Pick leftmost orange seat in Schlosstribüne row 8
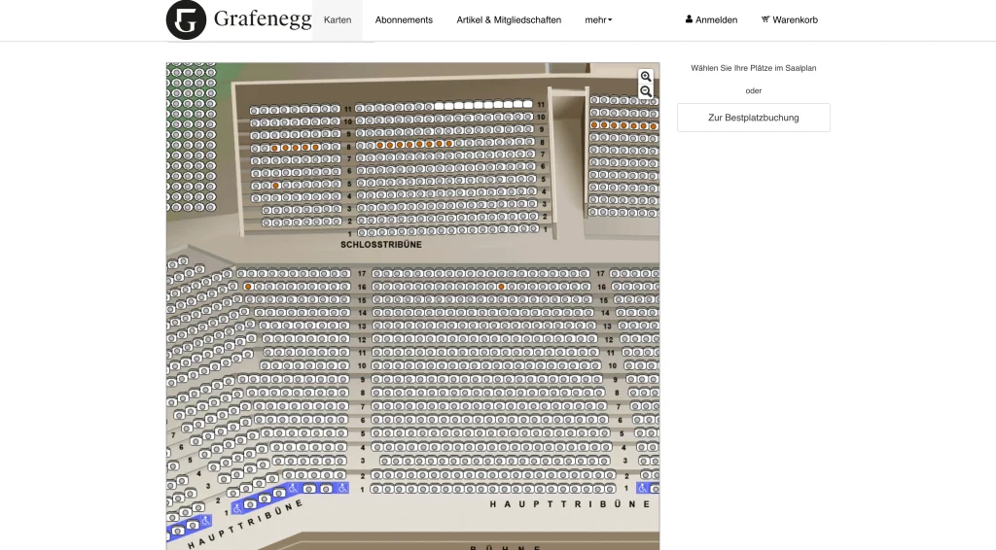 click(275, 148)
